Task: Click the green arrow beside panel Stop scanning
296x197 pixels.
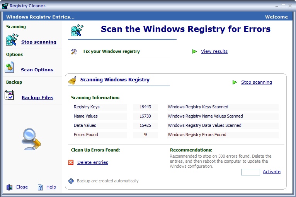Action: tap(235, 82)
